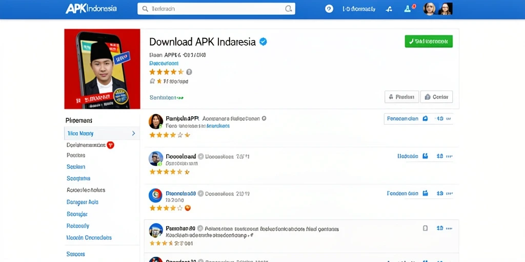The height and width of the screenshot is (262, 525).
Task: Click the star rating in the Doooelnand review
Action: tap(170, 172)
